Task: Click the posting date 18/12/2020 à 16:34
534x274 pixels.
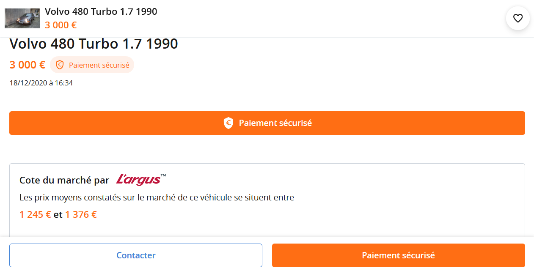Action: click(x=41, y=83)
